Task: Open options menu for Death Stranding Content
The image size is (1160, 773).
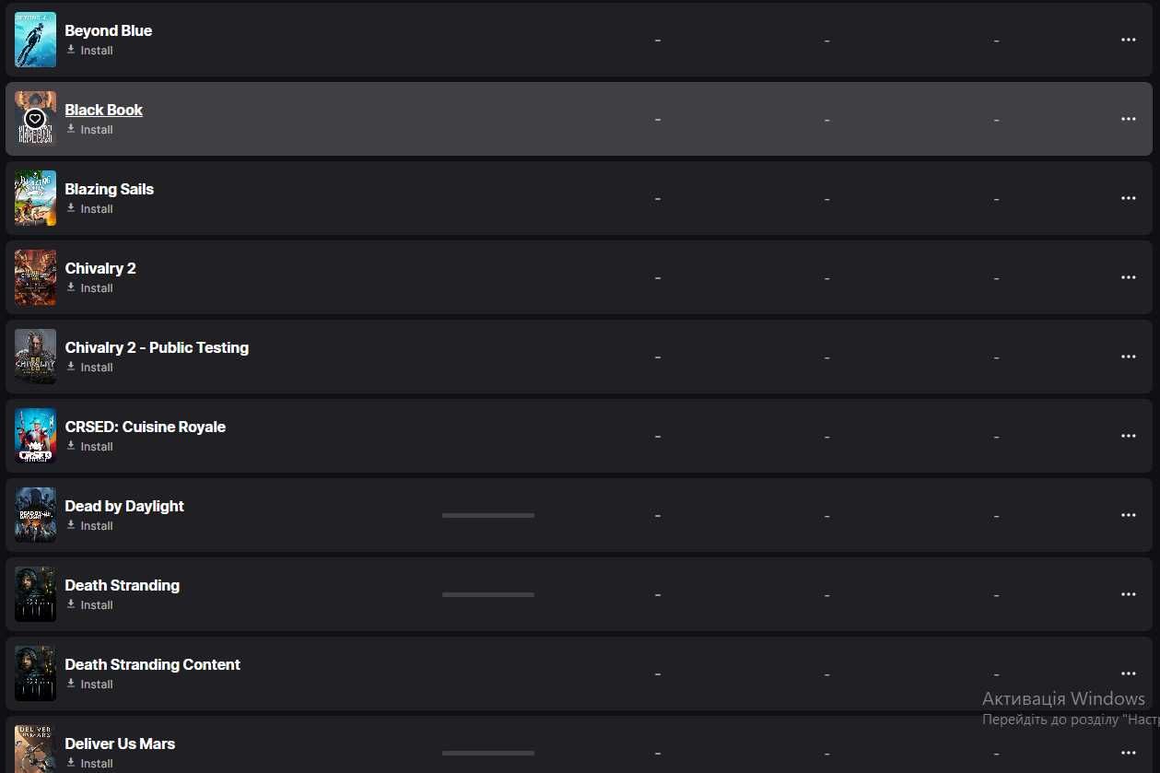Action: coord(1128,673)
